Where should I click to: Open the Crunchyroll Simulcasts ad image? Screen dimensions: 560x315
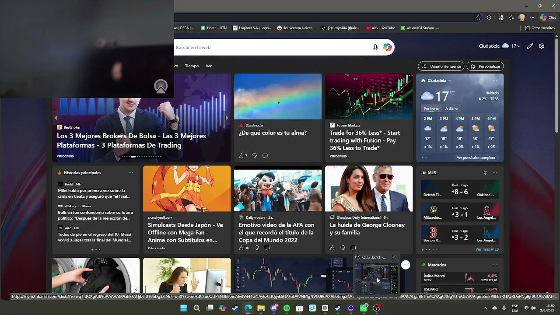[x=187, y=189]
